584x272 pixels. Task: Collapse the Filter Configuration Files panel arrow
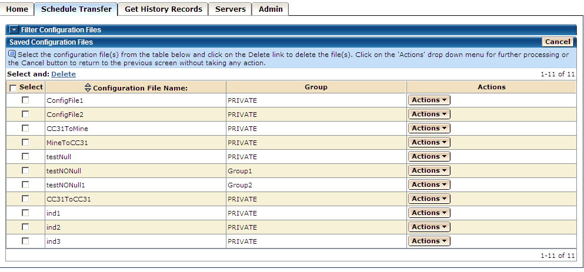[x=14, y=30]
